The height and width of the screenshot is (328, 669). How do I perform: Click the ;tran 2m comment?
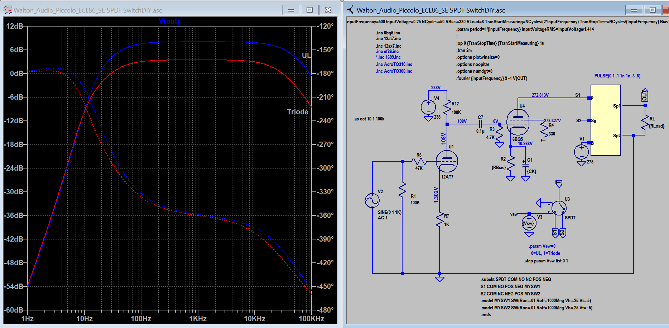[464, 51]
